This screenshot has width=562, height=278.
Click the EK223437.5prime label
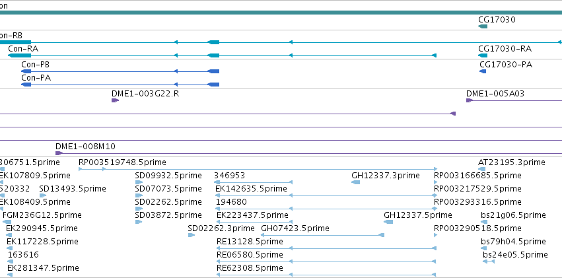(x=252, y=215)
